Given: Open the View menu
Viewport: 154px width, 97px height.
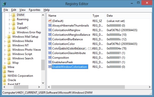Looking at the screenshot, I should click(x=22, y=10).
